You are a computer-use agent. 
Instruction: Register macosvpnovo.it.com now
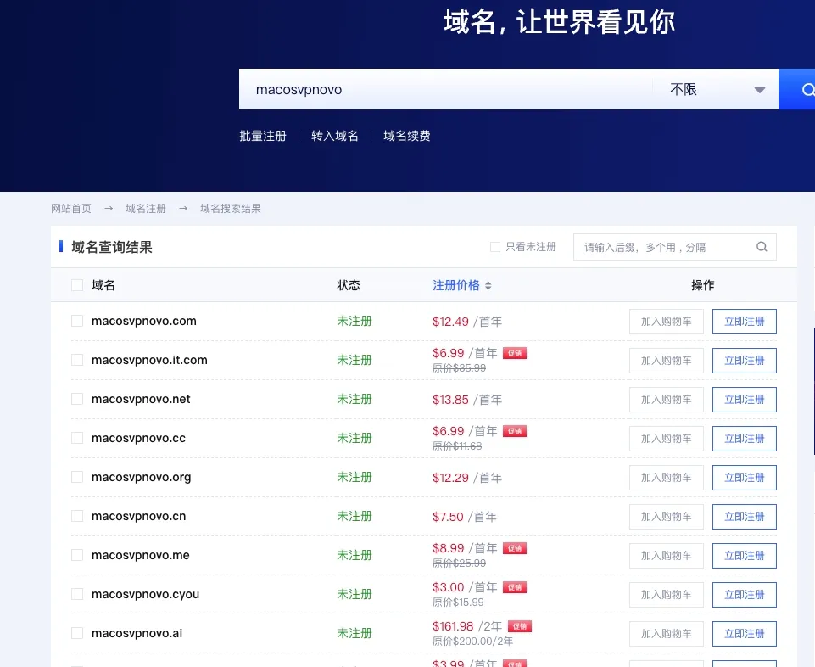(x=745, y=361)
